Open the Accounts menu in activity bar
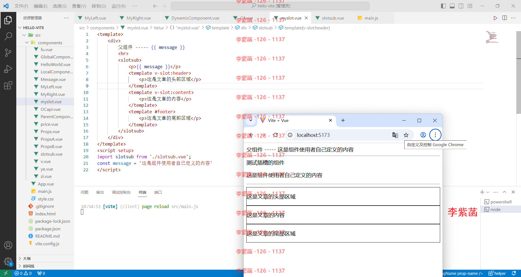 [8, 245]
